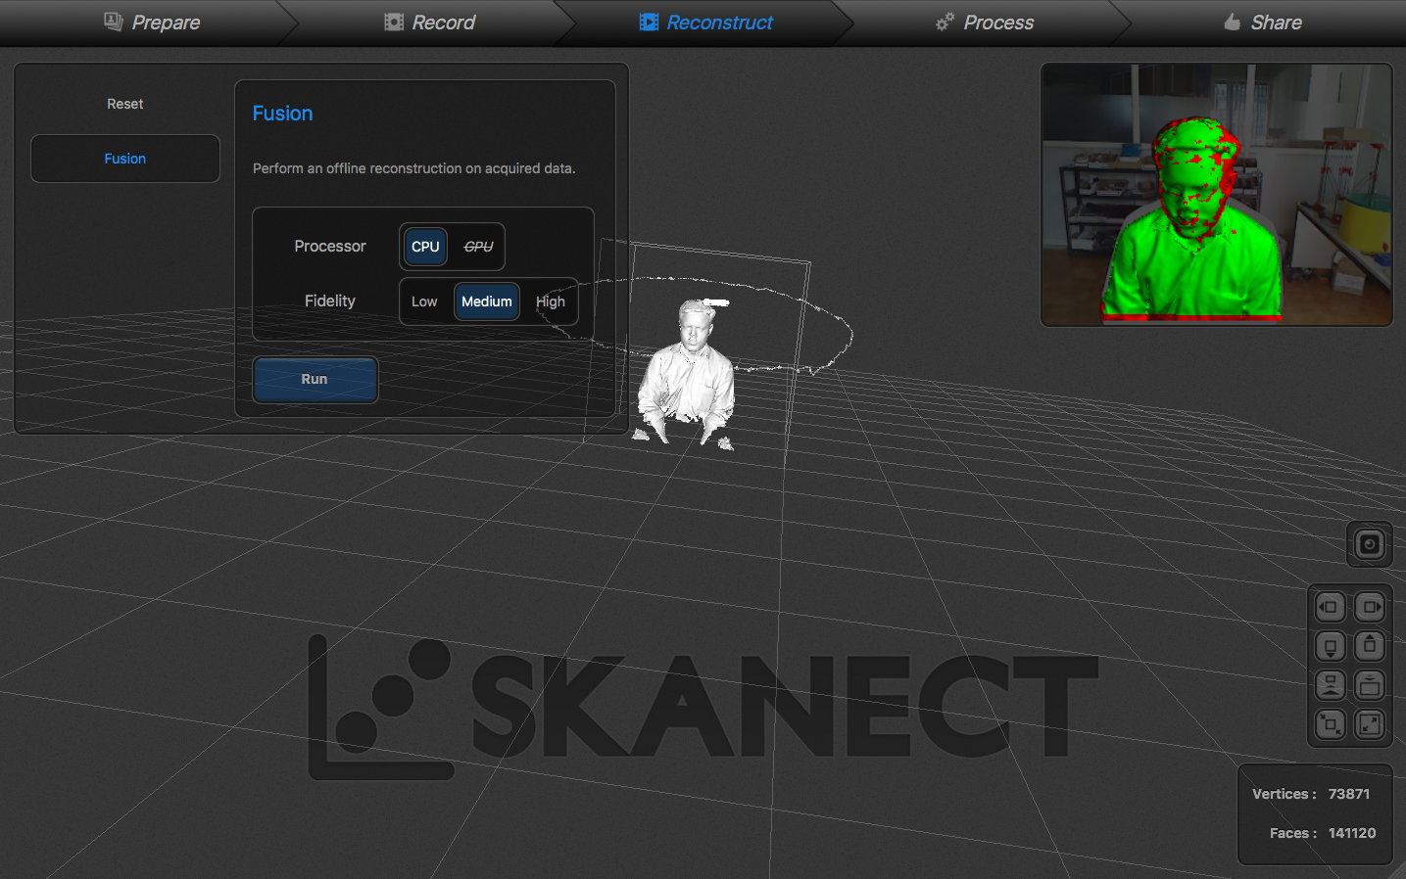Set fidelity to High
Image resolution: width=1406 pixels, height=879 pixels.
click(551, 301)
